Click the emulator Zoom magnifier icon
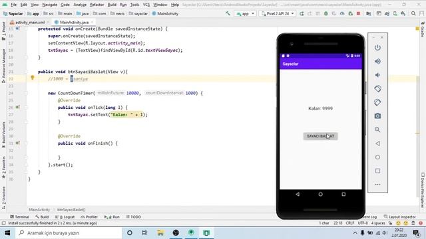Screen dimensions: 426x239 pos(377,129)
